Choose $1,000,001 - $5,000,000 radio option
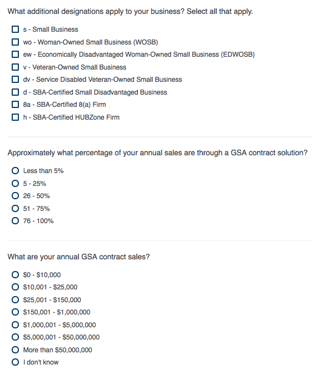 click(x=15, y=324)
